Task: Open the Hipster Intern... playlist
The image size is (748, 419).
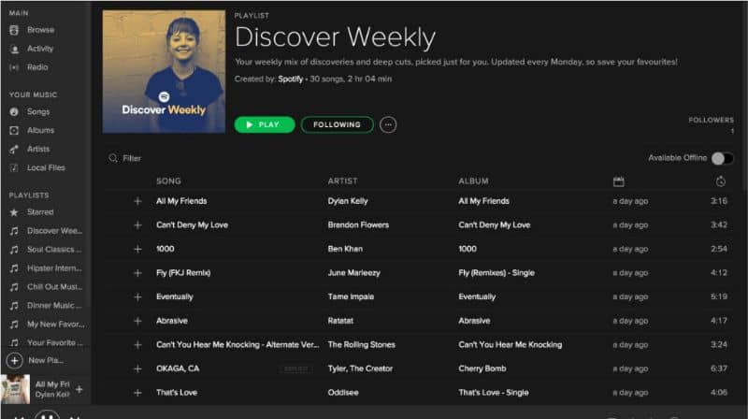Action: pos(54,268)
